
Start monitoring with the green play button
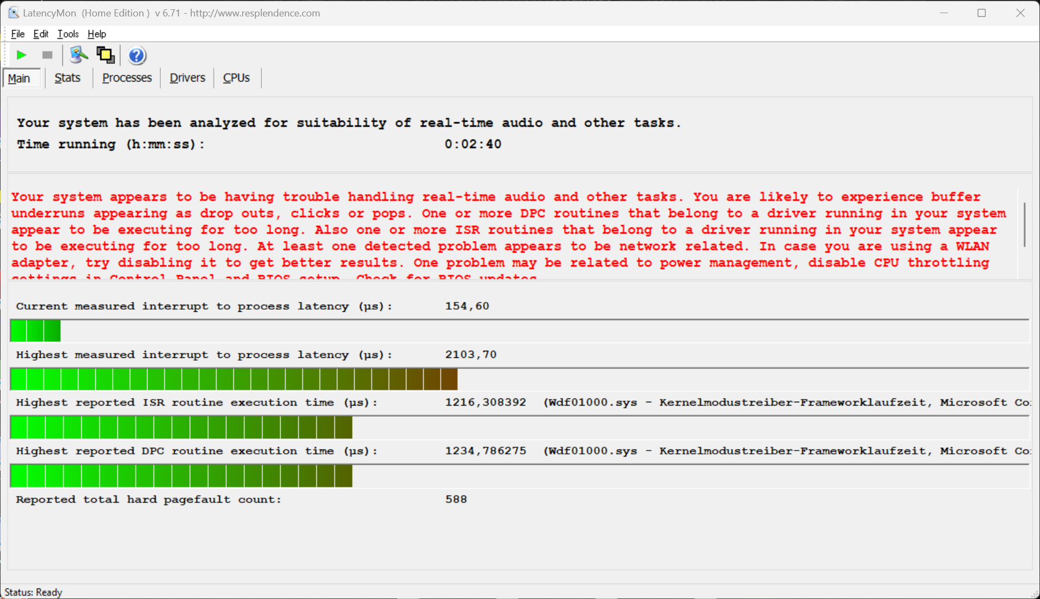click(21, 55)
